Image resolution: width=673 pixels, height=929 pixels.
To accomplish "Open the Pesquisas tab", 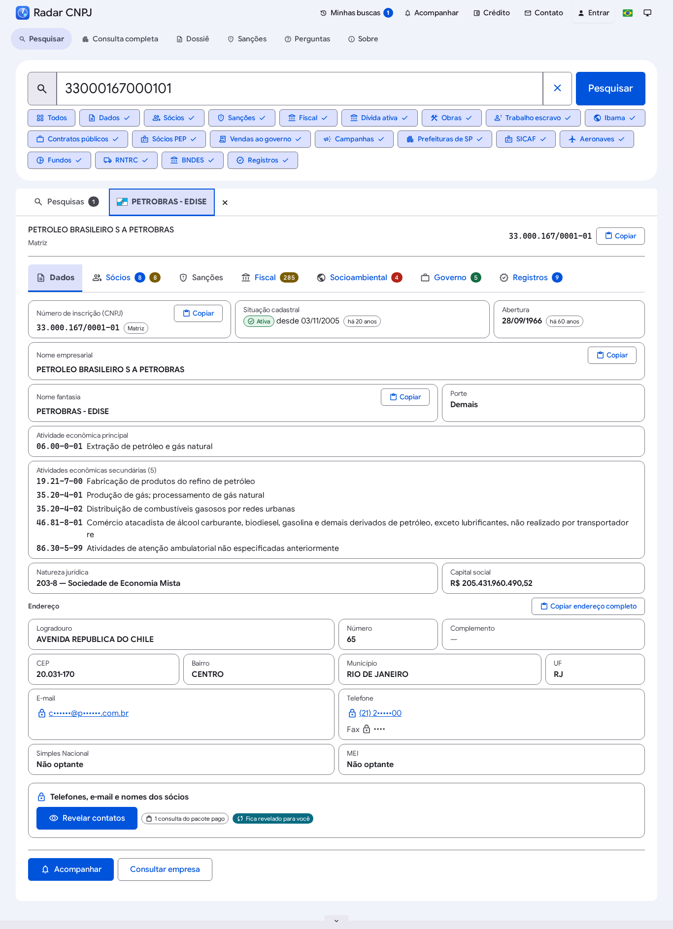I will (66, 202).
